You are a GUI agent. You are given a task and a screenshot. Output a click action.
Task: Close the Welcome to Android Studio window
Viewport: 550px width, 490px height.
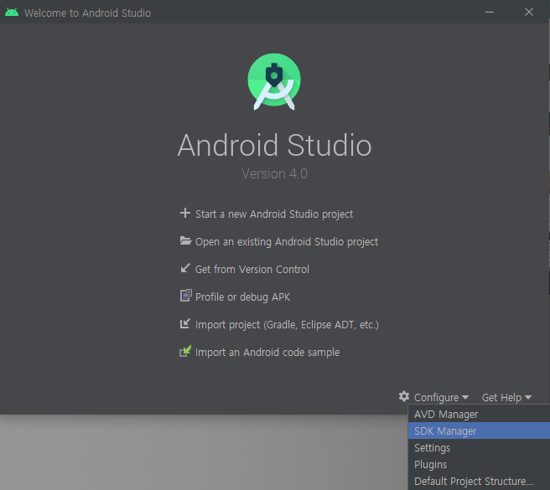coord(528,12)
